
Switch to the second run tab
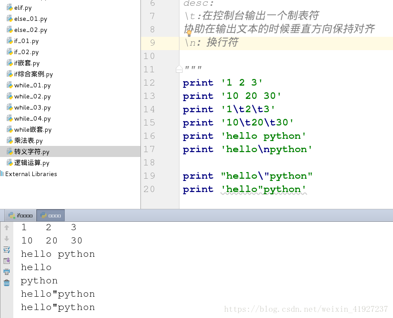(51, 216)
